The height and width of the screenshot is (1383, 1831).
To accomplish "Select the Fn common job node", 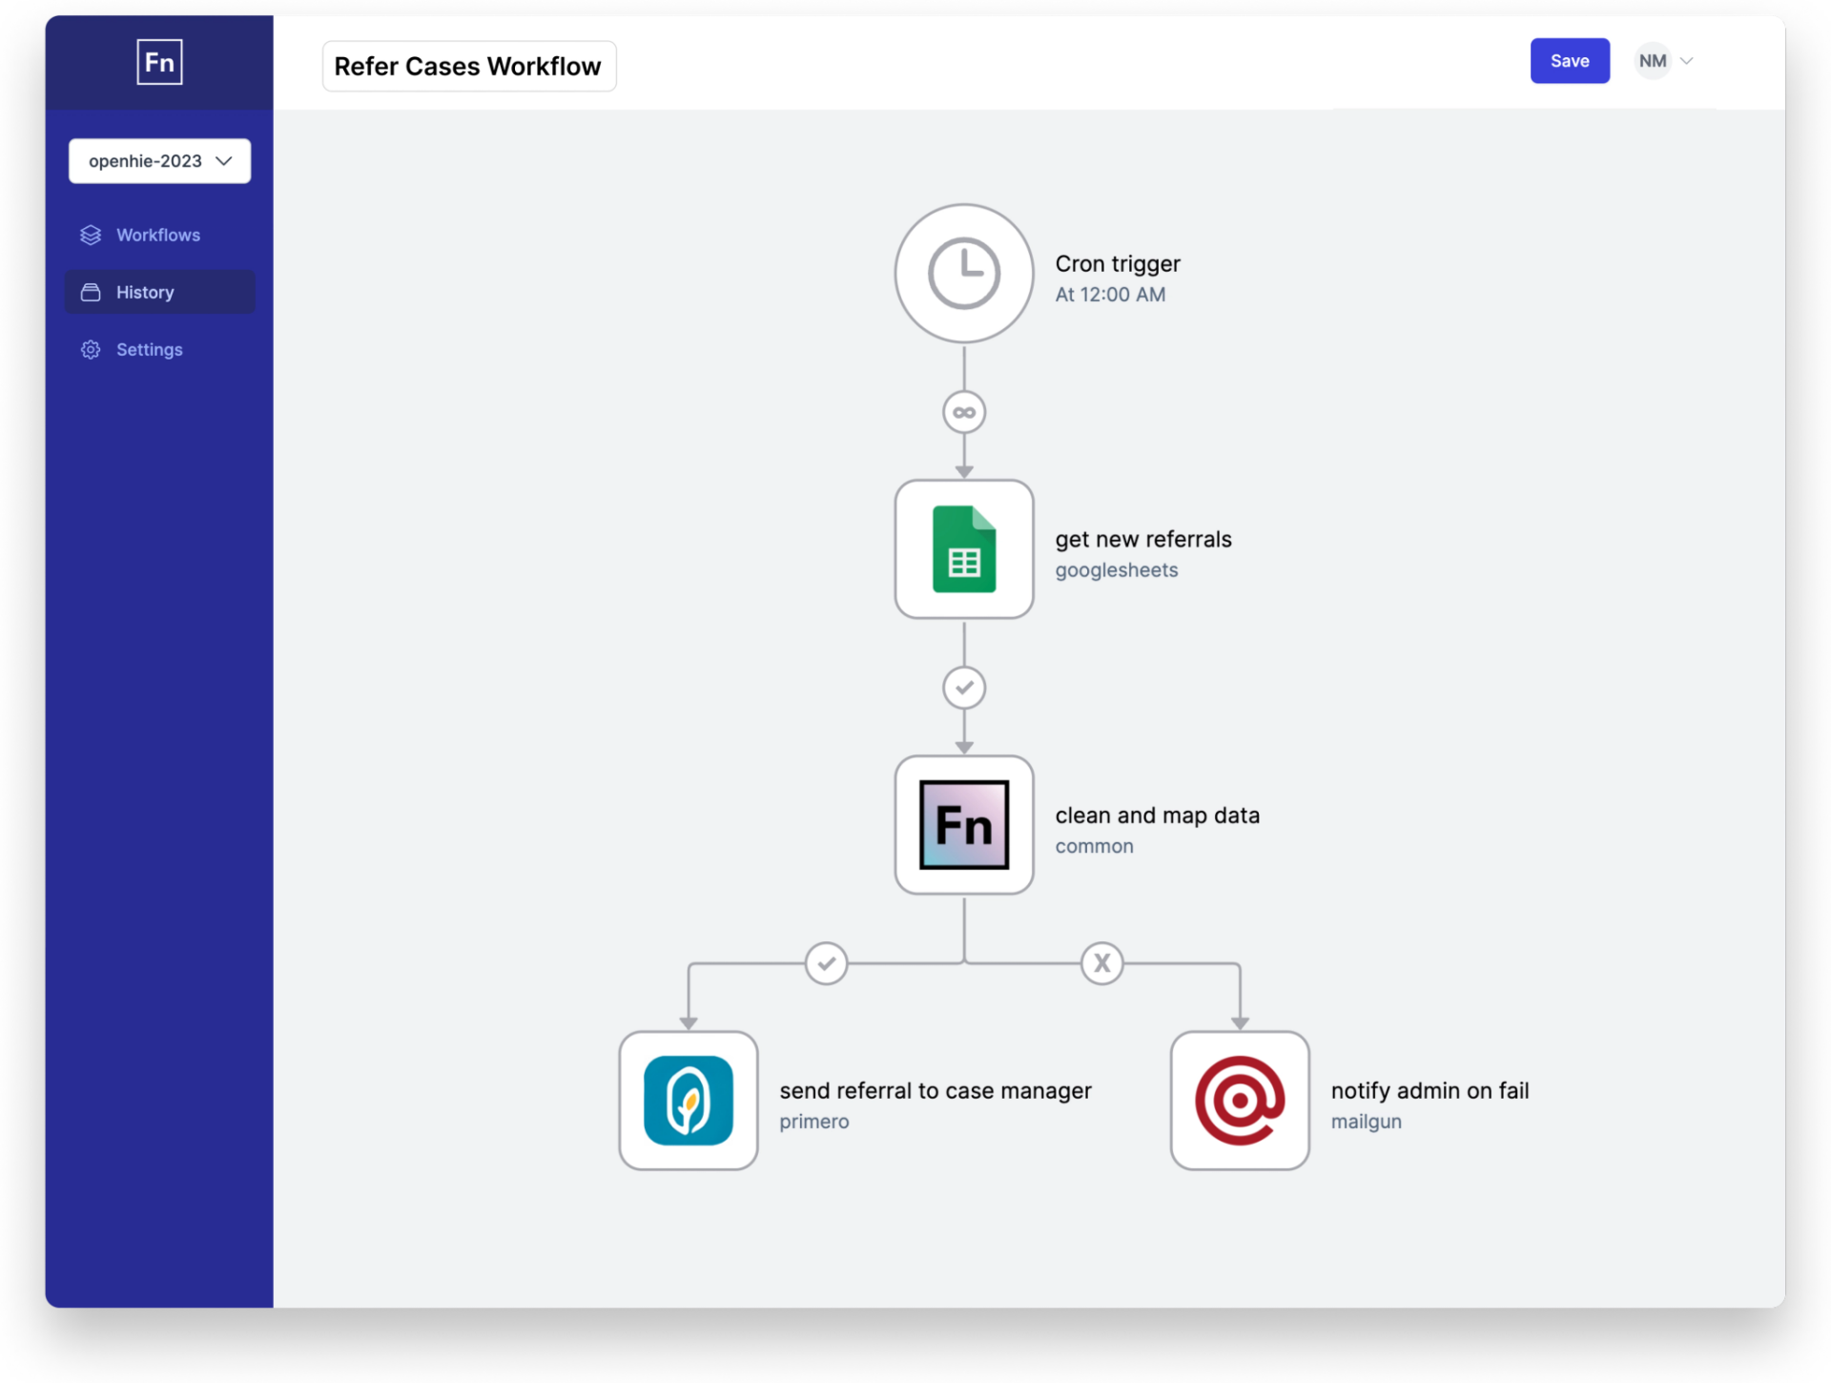I will tap(963, 825).
